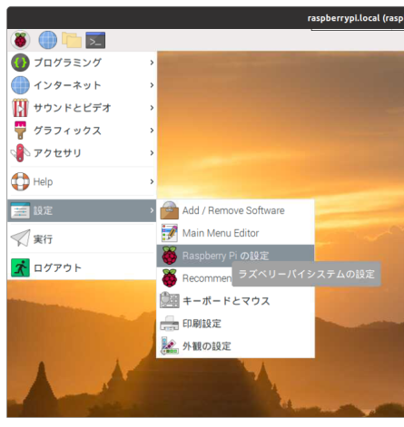This screenshot has height=427, width=404.
Task: Click the Main Menu Editor pencil icon
Action: pos(169,233)
